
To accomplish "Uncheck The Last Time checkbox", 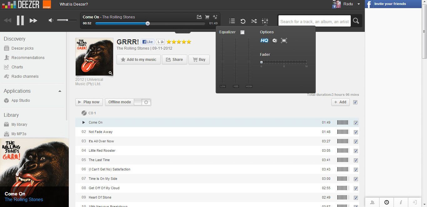I will pyautogui.click(x=355, y=160).
